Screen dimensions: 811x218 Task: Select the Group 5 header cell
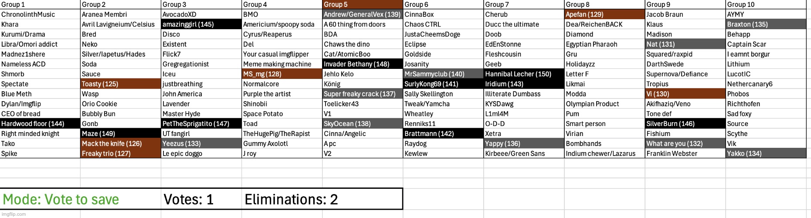(363, 4)
